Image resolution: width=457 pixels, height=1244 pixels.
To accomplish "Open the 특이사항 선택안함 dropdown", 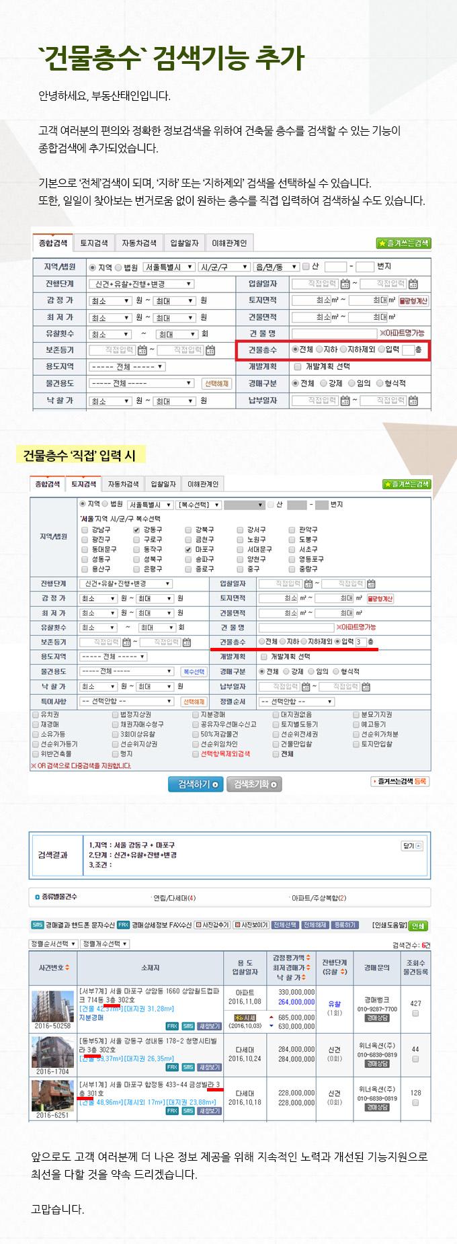I will point(128,702).
